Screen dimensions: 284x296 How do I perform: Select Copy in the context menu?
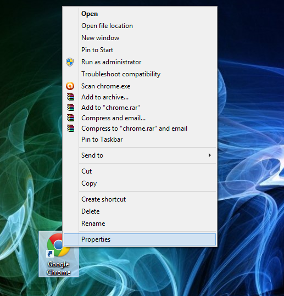140,183
